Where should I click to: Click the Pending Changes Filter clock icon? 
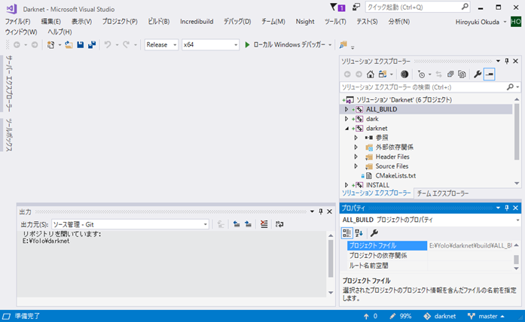pyautogui.click(x=422, y=74)
